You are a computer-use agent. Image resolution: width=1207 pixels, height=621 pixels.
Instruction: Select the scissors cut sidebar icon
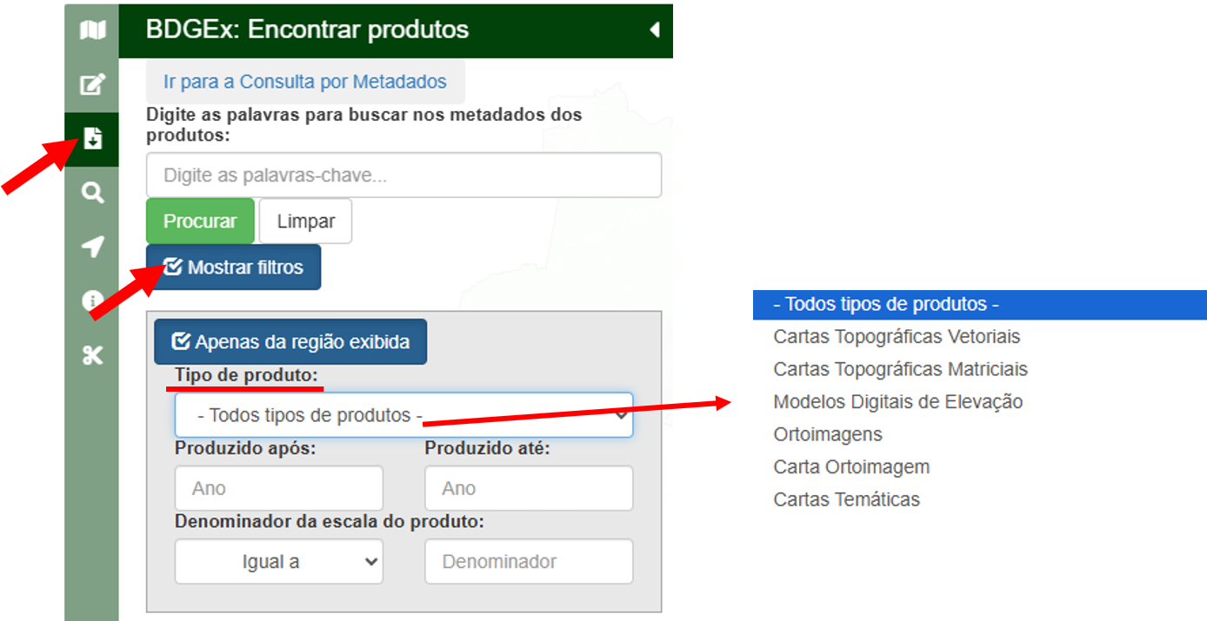92,355
